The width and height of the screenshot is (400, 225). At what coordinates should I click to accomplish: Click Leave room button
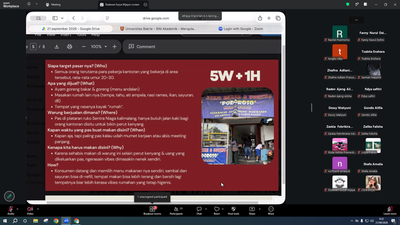390,211
